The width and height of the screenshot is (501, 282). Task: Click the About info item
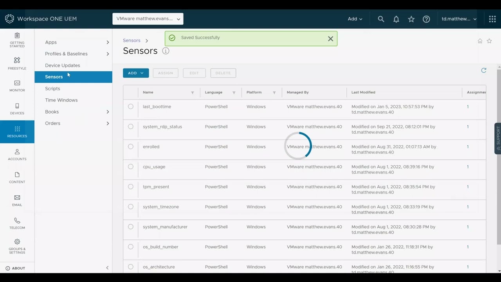pyautogui.click(x=16, y=268)
